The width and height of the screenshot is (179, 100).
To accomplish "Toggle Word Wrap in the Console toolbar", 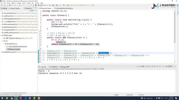I will pos(150,66).
